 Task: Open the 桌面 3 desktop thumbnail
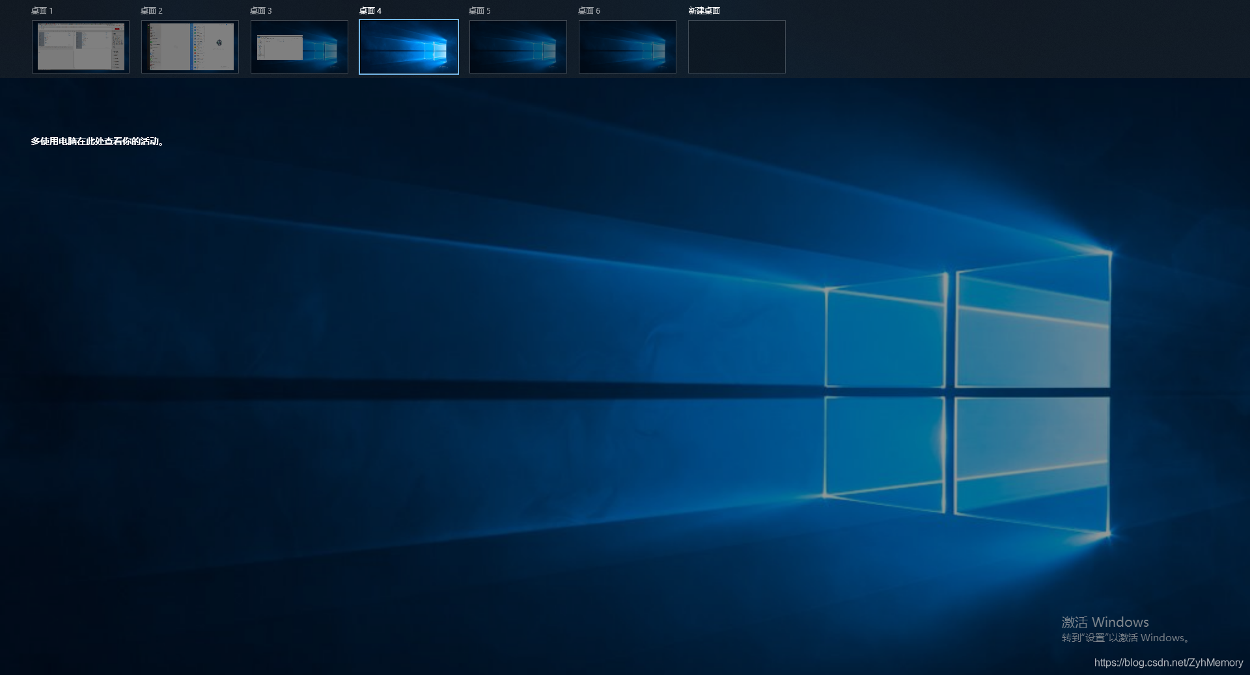tap(299, 47)
